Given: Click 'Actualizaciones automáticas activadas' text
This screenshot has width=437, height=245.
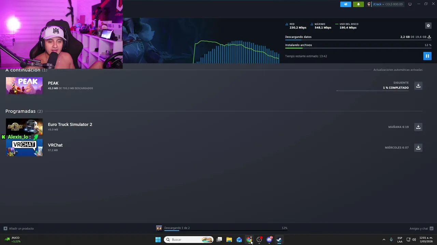Looking at the screenshot, I should [398, 70].
